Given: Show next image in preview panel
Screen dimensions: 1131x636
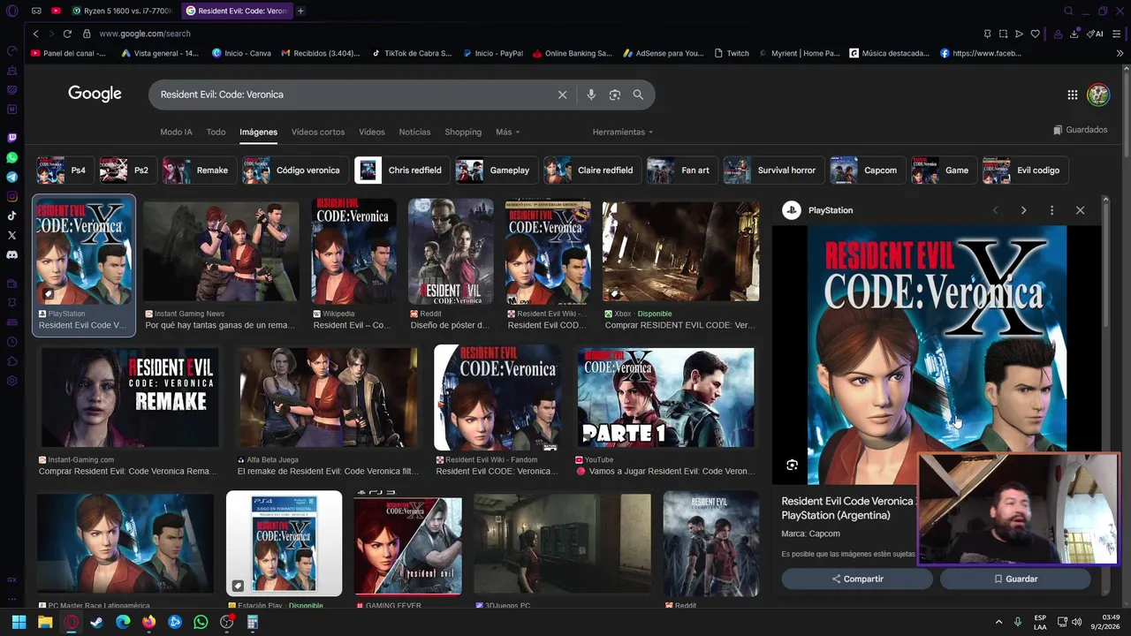Looking at the screenshot, I should pyautogui.click(x=1023, y=210).
